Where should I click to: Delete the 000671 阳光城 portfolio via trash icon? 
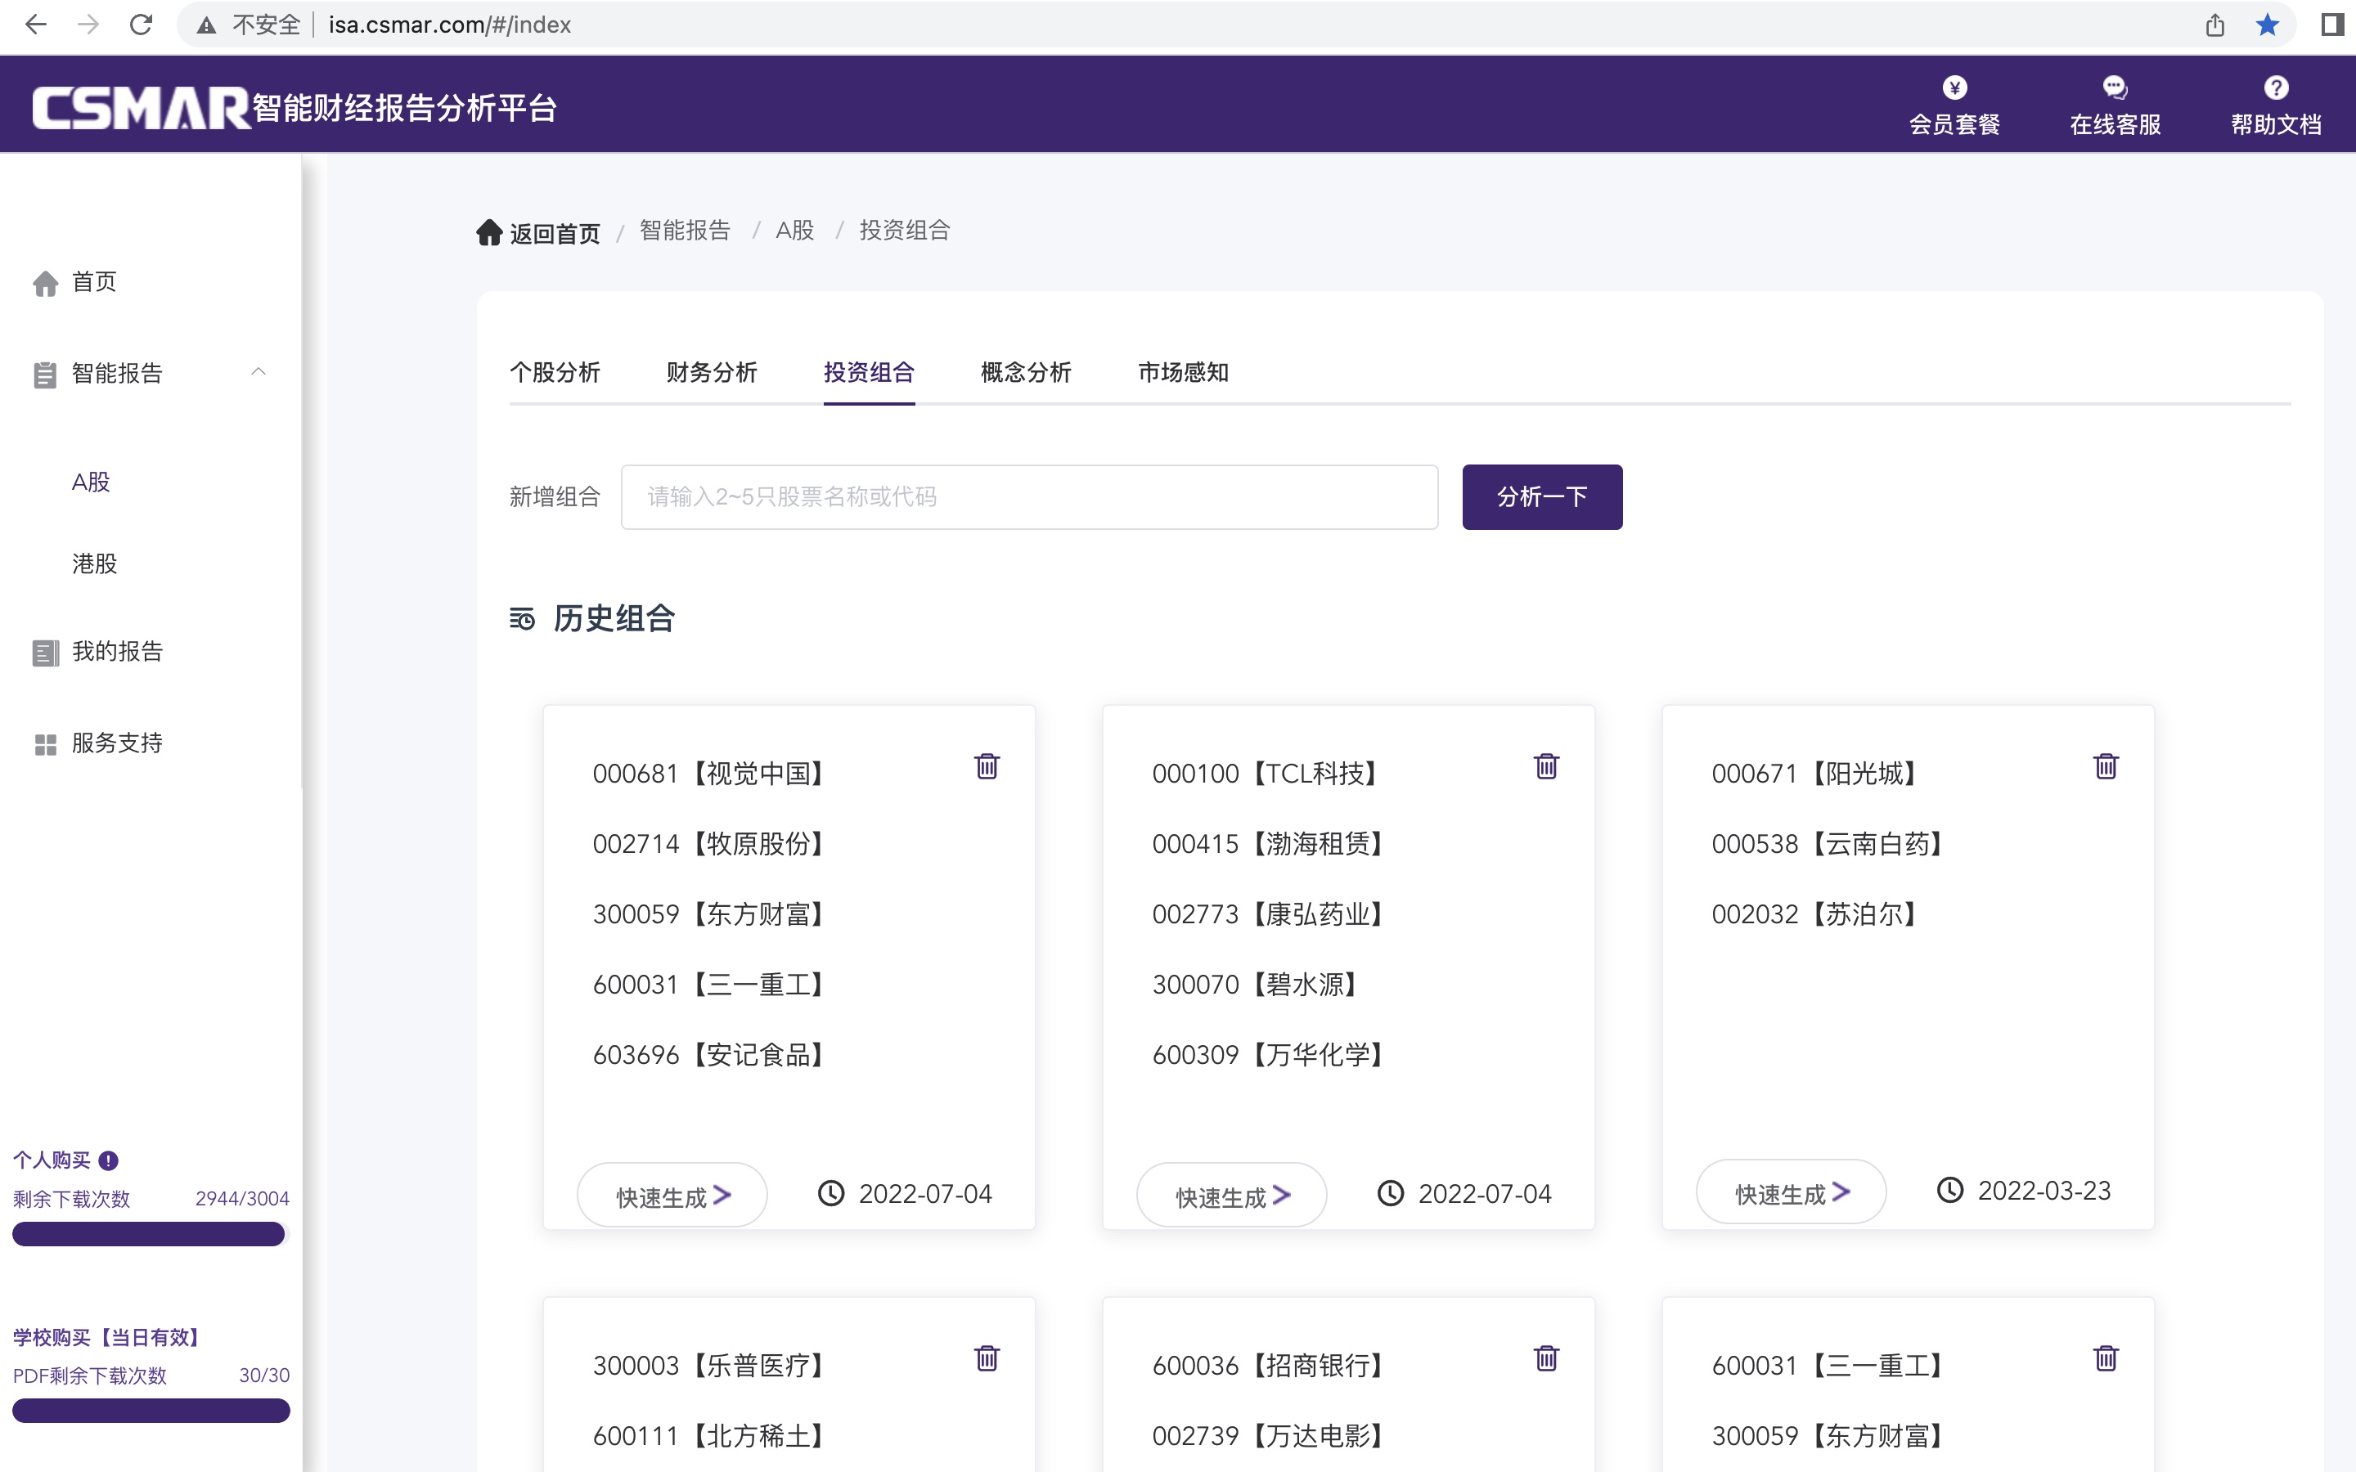[x=2106, y=767]
